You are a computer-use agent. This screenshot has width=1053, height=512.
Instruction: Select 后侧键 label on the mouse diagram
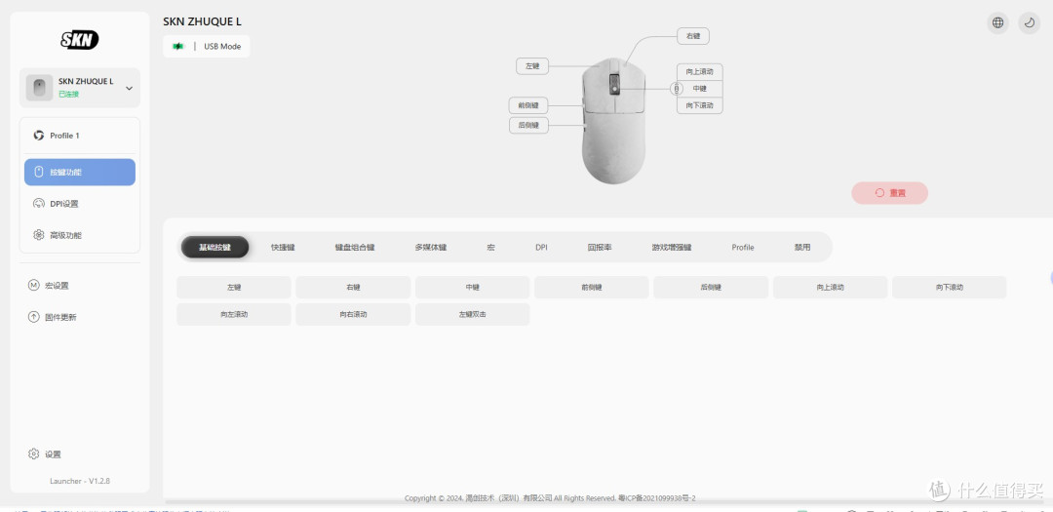(x=528, y=125)
